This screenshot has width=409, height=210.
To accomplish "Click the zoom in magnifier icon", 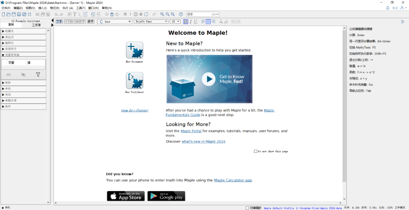I will click(x=162, y=14).
